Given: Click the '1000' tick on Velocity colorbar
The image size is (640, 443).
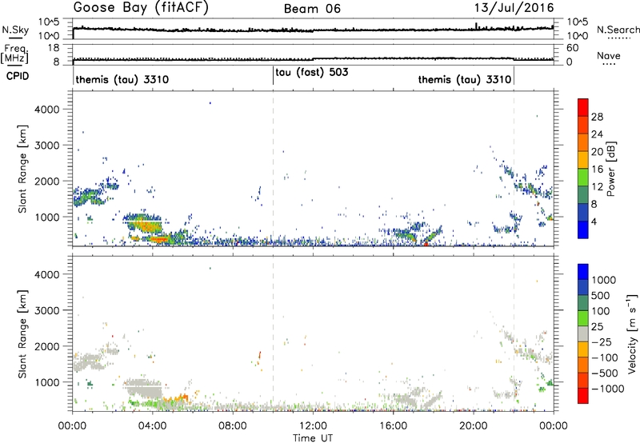Looking at the screenshot, I should (x=604, y=280).
